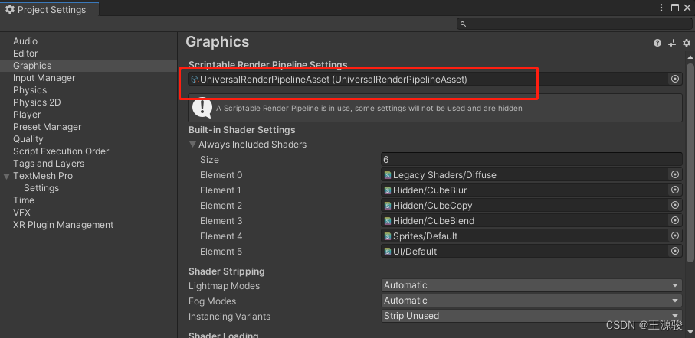
Task: Click the pipeline asset icon beside UniversalRenderPipelineAsset
Action: coord(195,80)
